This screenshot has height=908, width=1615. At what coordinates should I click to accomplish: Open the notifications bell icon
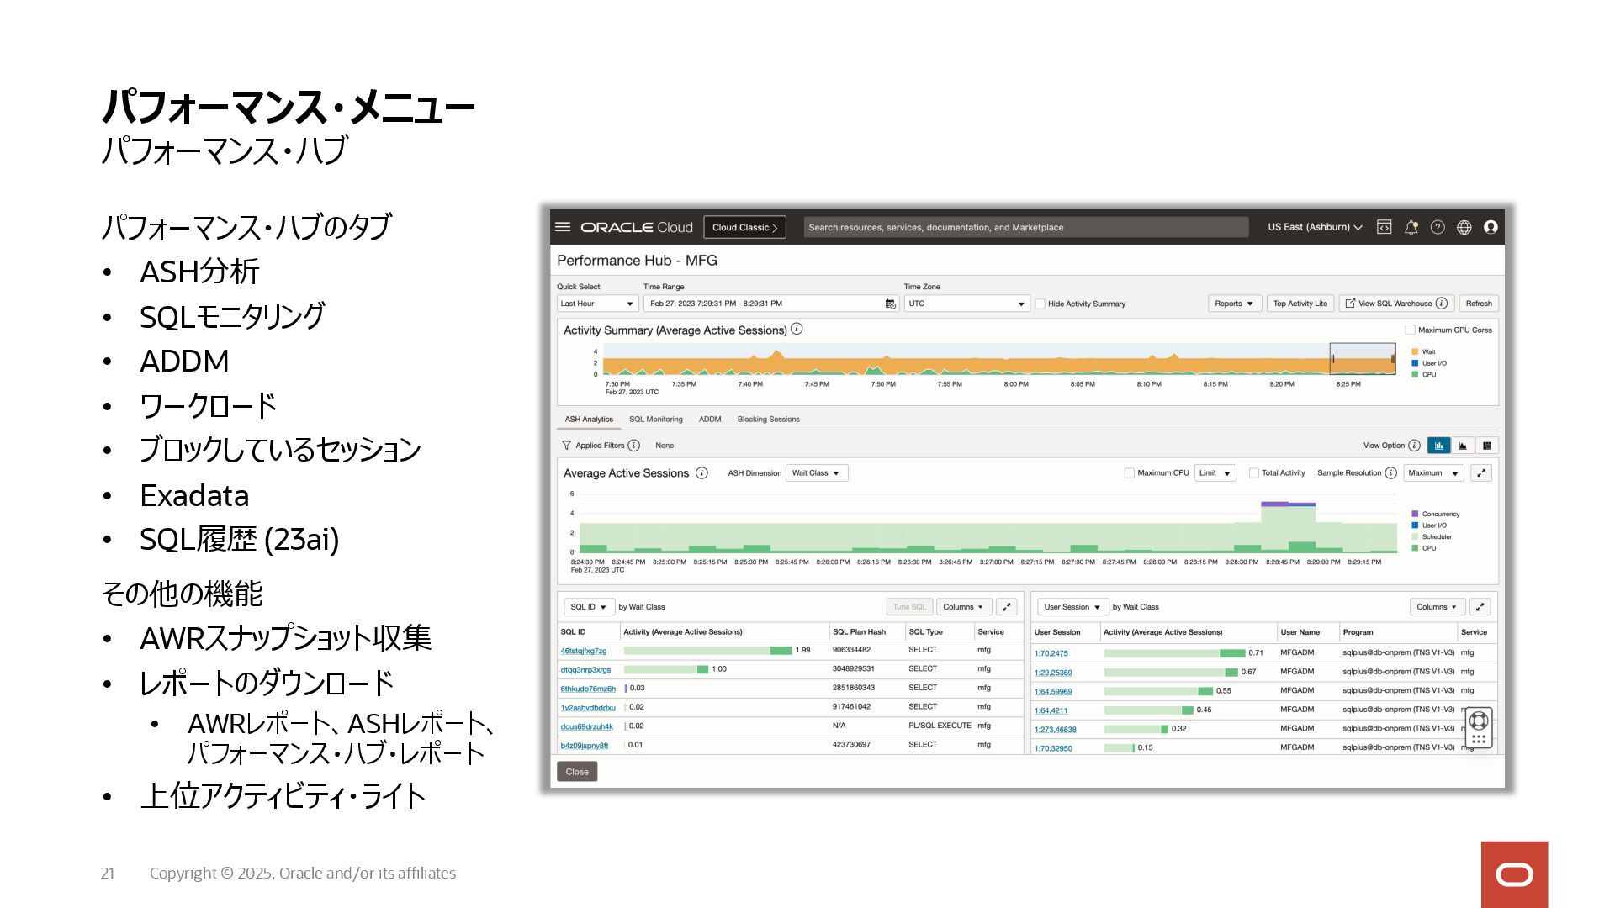1411,227
